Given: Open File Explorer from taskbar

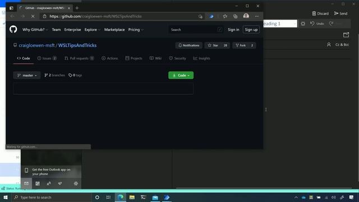Looking at the screenshot, I should coord(132,197).
